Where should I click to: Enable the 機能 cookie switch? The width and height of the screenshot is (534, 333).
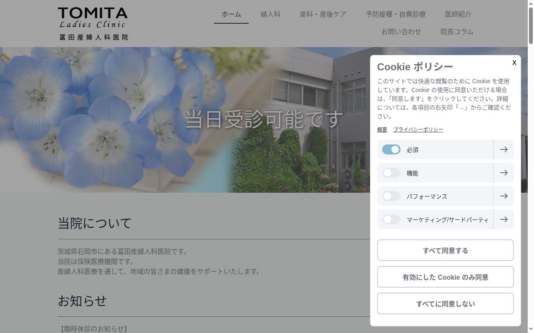click(391, 173)
